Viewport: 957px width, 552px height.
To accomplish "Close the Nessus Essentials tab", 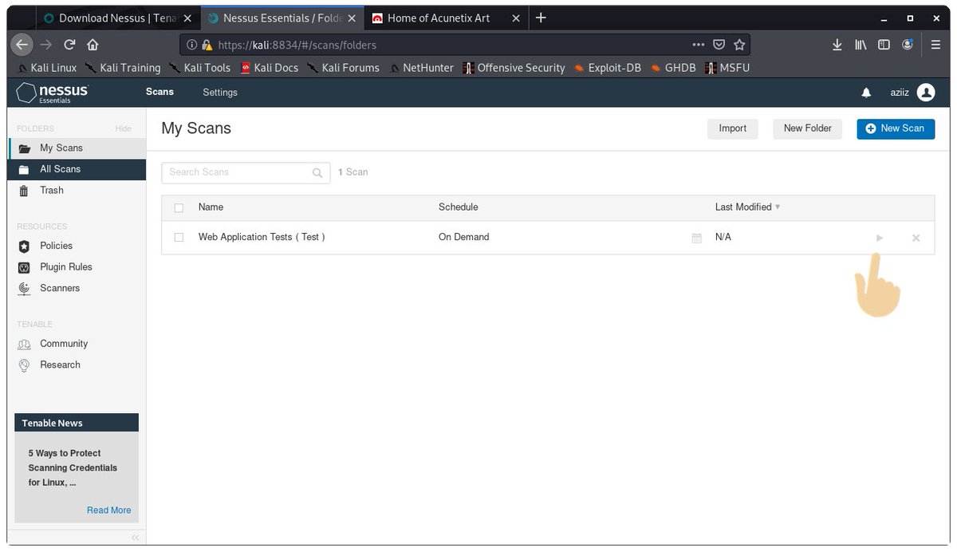I will [351, 18].
